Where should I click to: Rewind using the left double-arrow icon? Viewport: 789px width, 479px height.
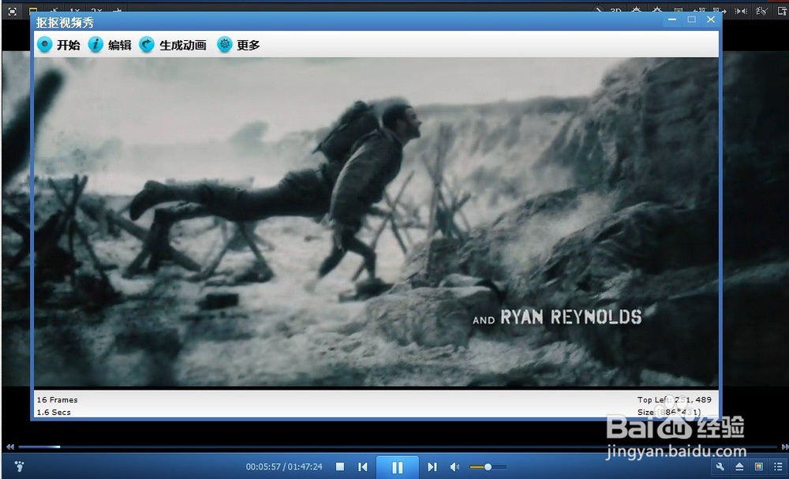(x=10, y=447)
